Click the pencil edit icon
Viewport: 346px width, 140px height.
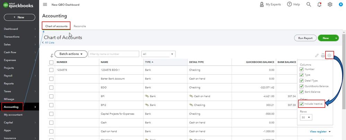click(x=317, y=55)
